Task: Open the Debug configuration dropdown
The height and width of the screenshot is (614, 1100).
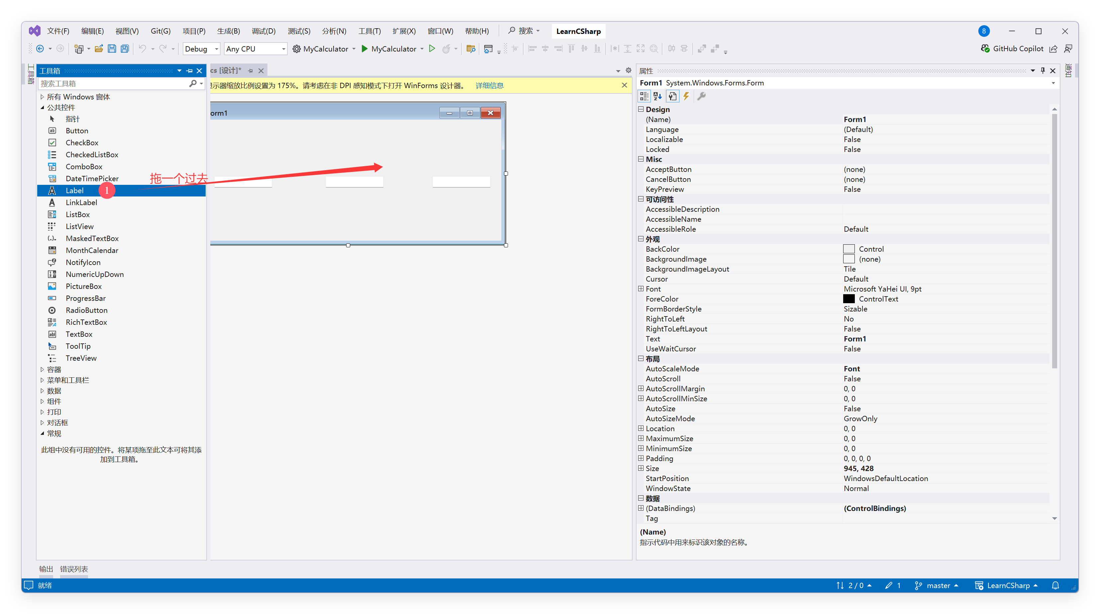Action: coord(202,49)
